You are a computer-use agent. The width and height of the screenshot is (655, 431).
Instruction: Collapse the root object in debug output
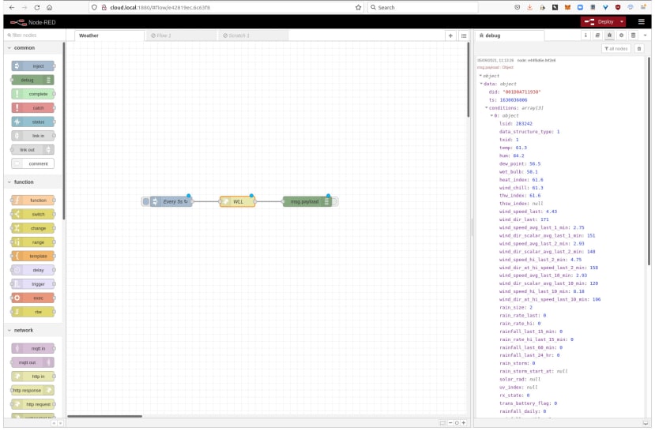point(480,76)
